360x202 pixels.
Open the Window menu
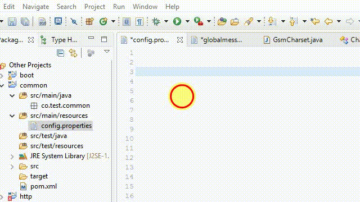tap(145, 7)
